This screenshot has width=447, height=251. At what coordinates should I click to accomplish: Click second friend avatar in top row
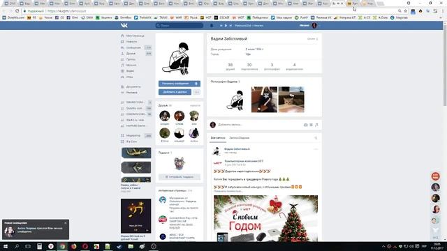click(179, 116)
